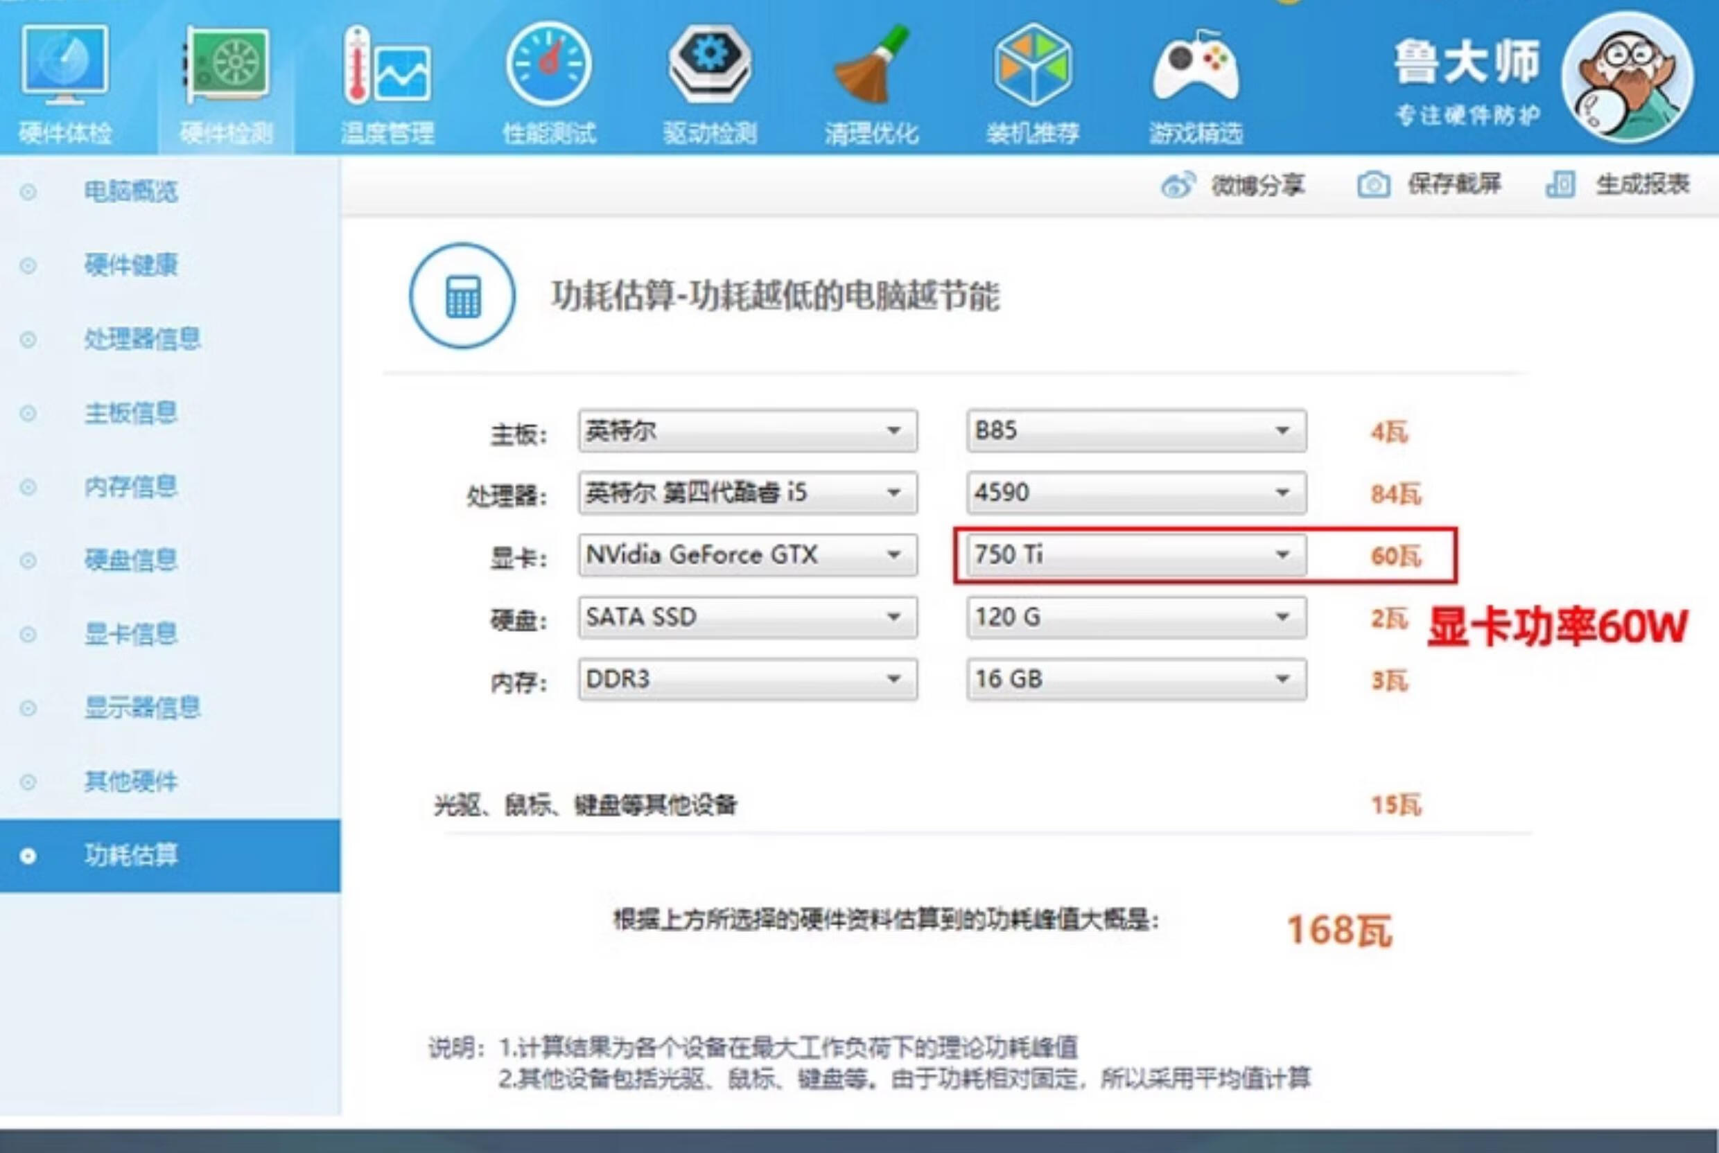Image resolution: width=1719 pixels, height=1153 pixels.
Task: Click the 显卡: field label
Action: point(518,559)
